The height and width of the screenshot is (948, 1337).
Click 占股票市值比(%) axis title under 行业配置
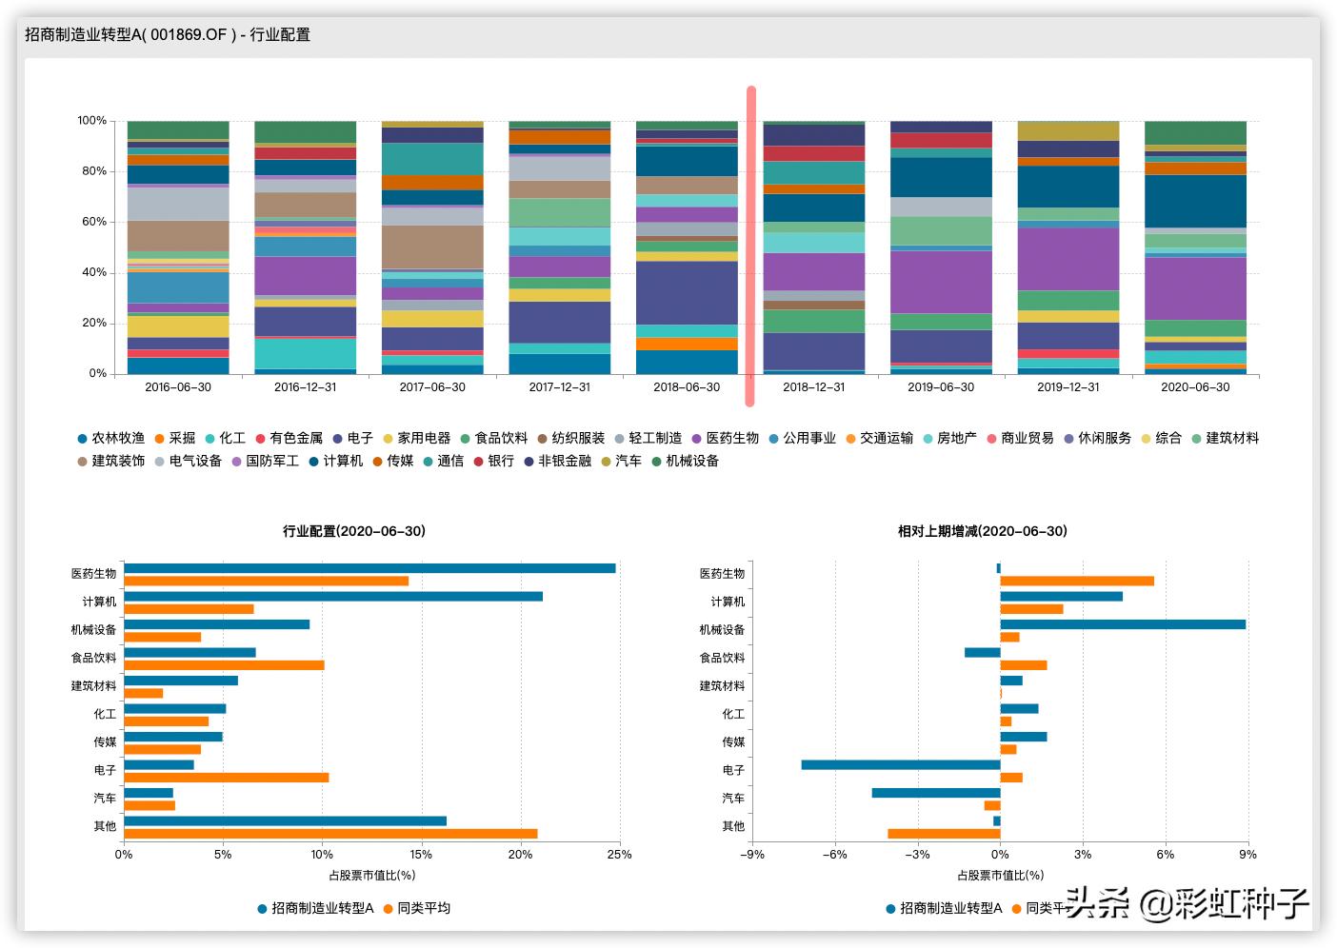point(371,875)
